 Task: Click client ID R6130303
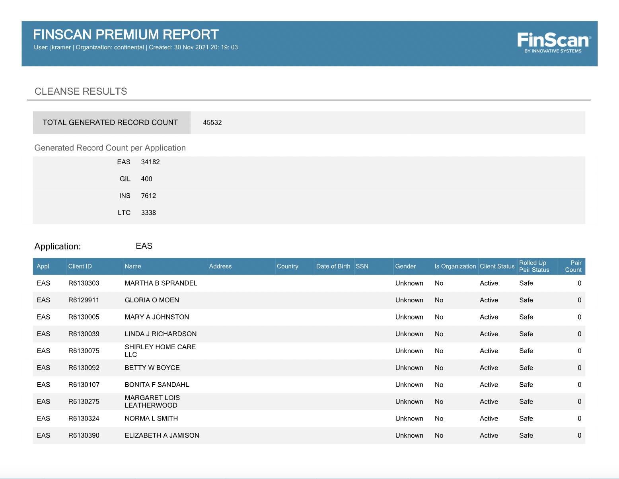(x=84, y=283)
